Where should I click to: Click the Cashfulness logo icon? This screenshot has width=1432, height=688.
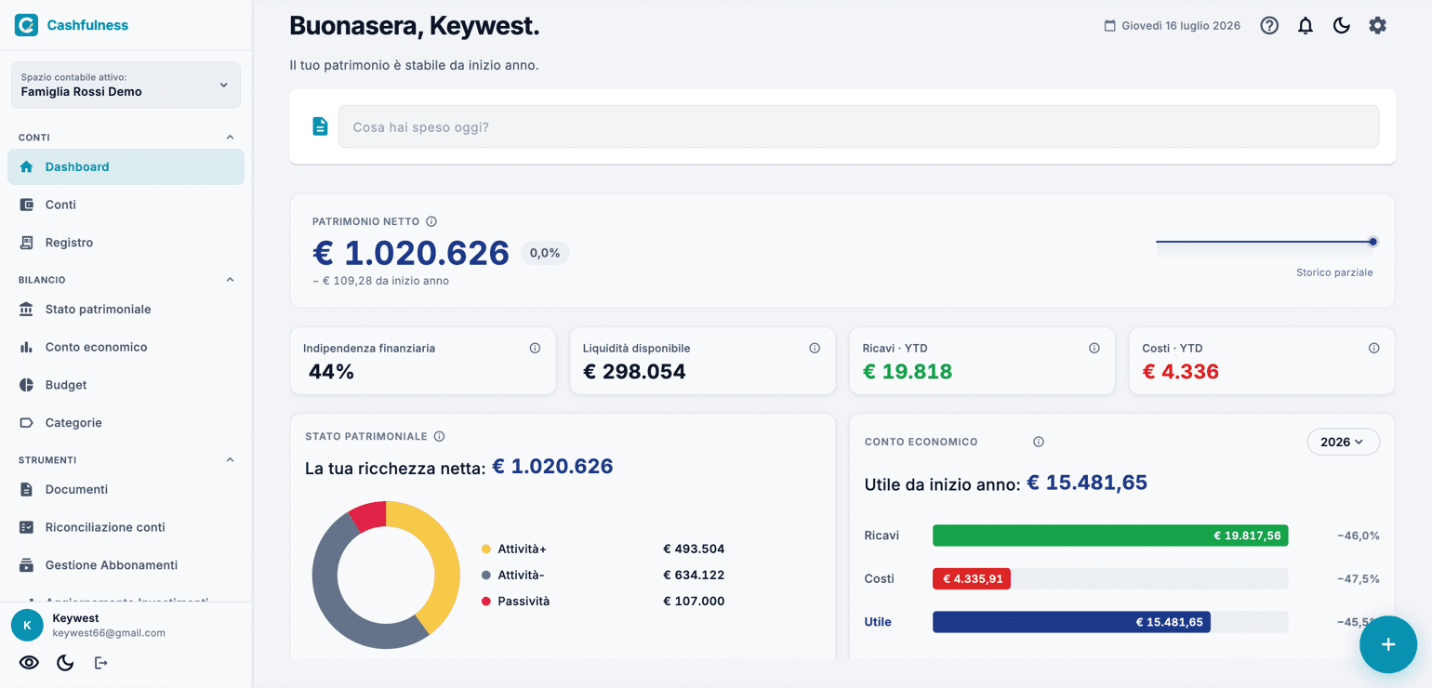(26, 25)
